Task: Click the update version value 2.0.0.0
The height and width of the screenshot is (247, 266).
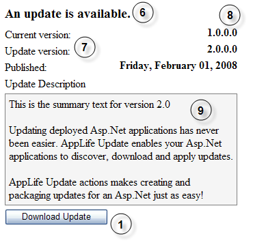Action: click(222, 49)
